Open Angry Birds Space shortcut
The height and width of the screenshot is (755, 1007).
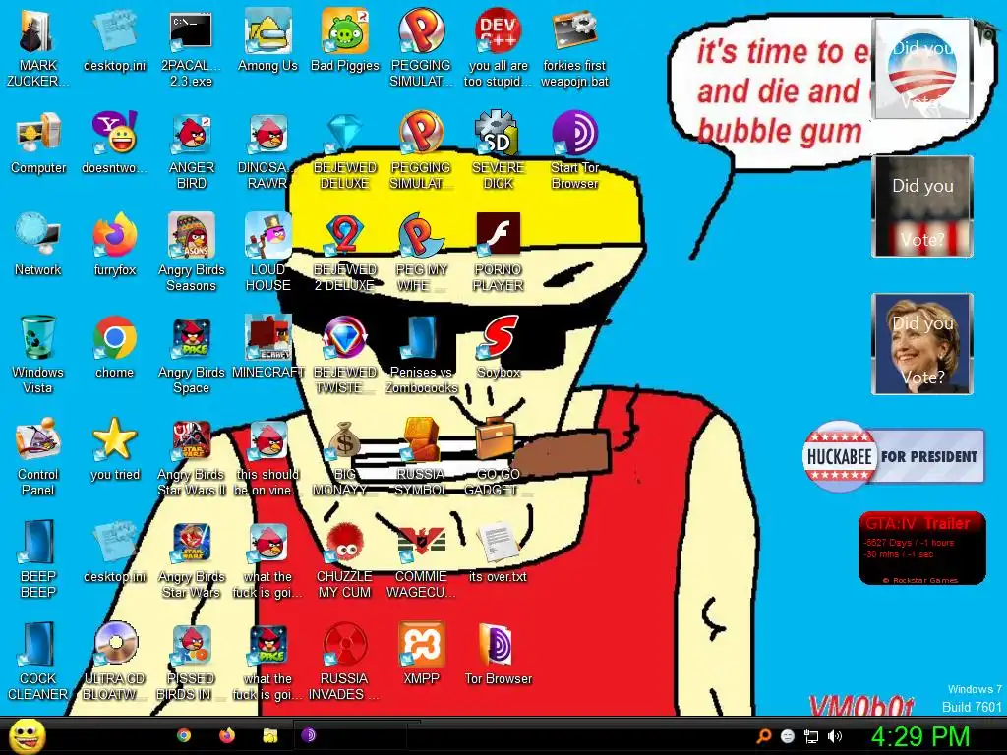pos(192,355)
